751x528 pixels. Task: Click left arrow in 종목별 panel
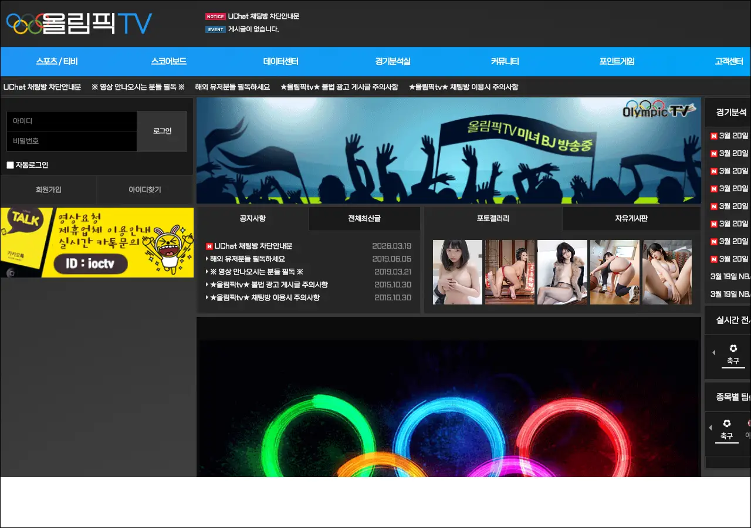[711, 428]
